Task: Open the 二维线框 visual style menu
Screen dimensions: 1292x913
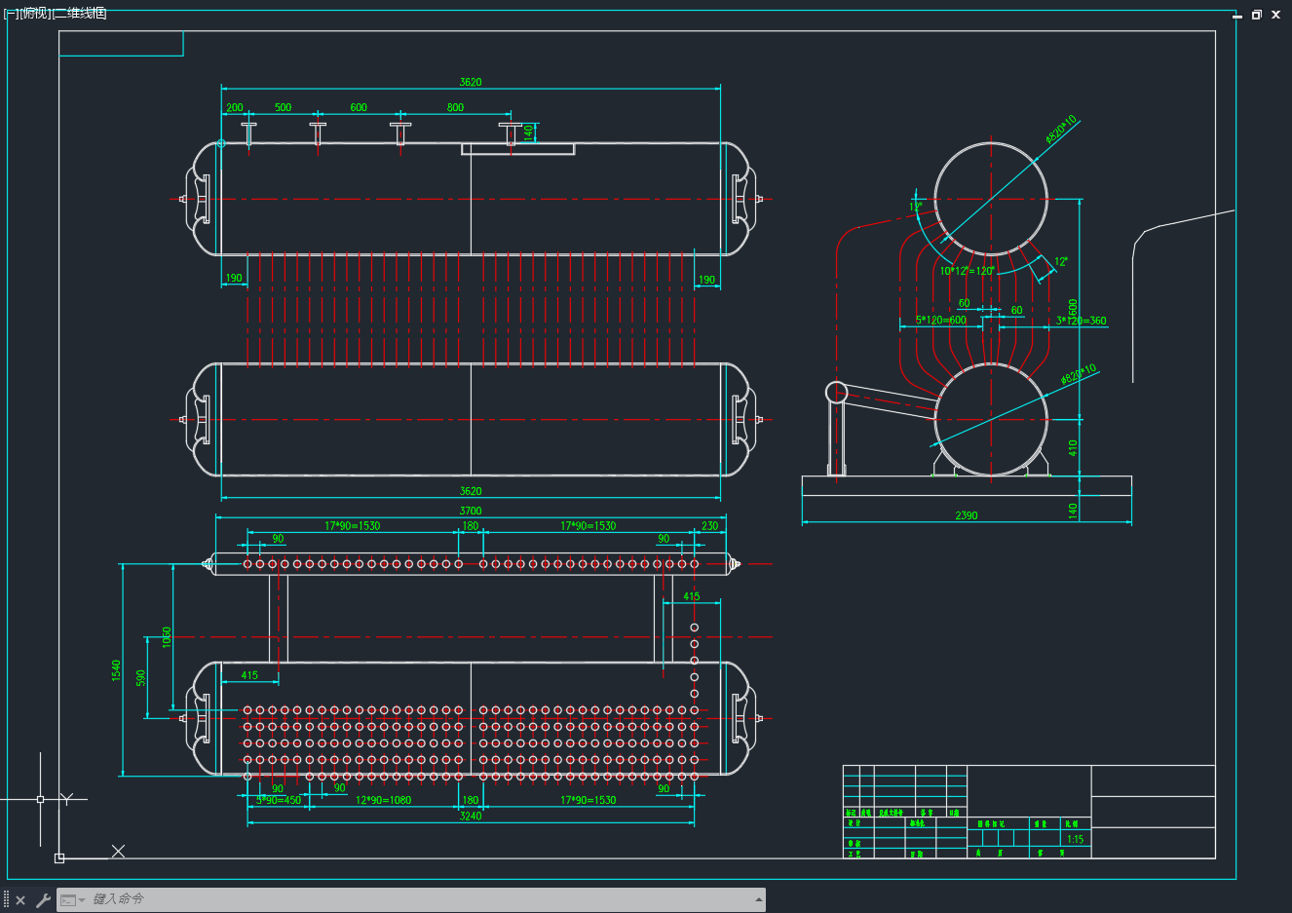Action: click(79, 14)
